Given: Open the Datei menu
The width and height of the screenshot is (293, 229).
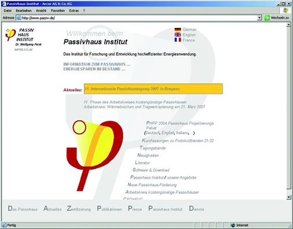Looking at the screenshot, I should click(8, 11).
